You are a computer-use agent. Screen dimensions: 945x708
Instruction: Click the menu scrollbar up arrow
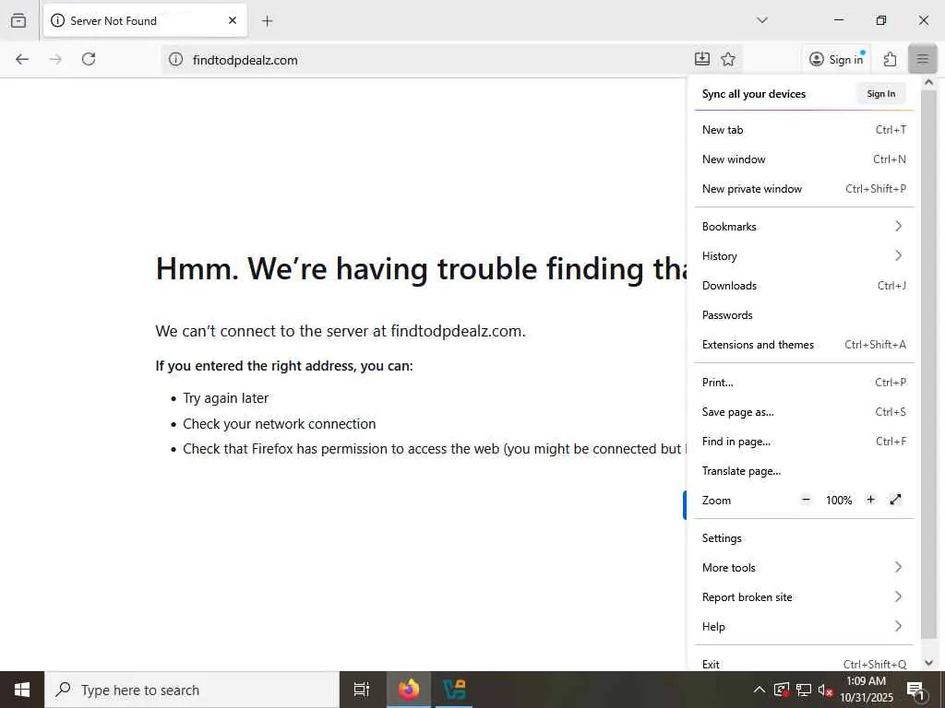pyautogui.click(x=928, y=82)
